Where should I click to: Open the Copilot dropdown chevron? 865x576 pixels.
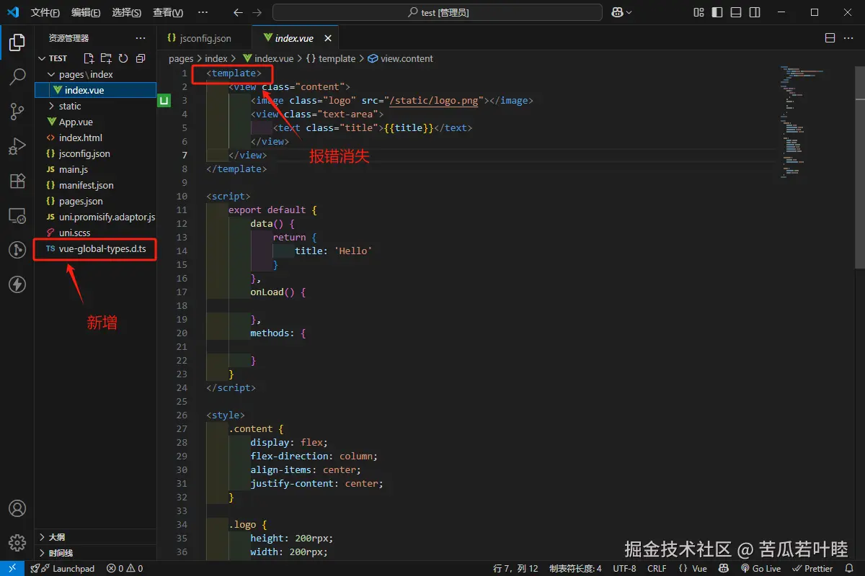pyautogui.click(x=629, y=12)
